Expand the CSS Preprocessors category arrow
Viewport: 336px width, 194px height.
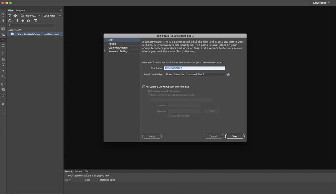pos(105,47)
